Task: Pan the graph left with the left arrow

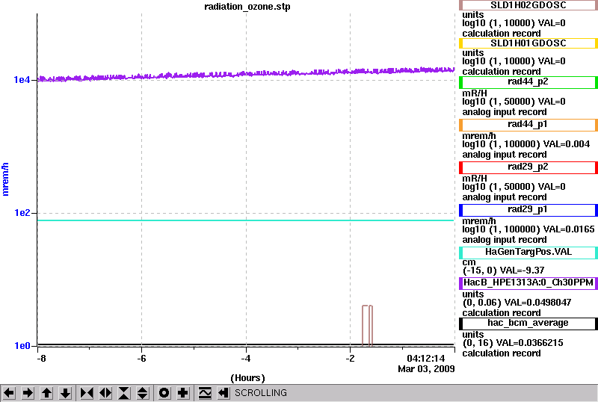Action: [9, 393]
